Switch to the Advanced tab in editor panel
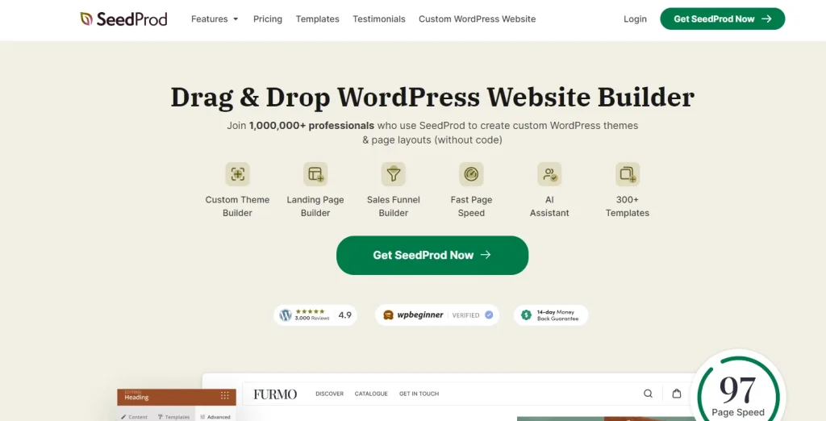Screen dimensions: 826x421 (x=215, y=417)
